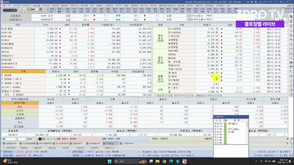Screen dimensions: 294x165
Task: Click green signal icon in the 15:22:24 popup row
Action: [x=225, y=124]
